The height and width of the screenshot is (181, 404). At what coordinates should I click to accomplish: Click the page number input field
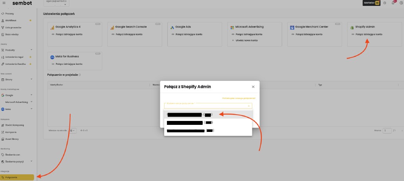387,131
